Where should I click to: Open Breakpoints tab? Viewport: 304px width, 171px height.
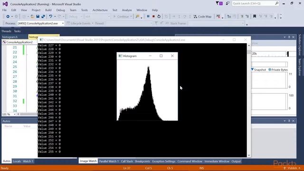pyautogui.click(x=142, y=161)
